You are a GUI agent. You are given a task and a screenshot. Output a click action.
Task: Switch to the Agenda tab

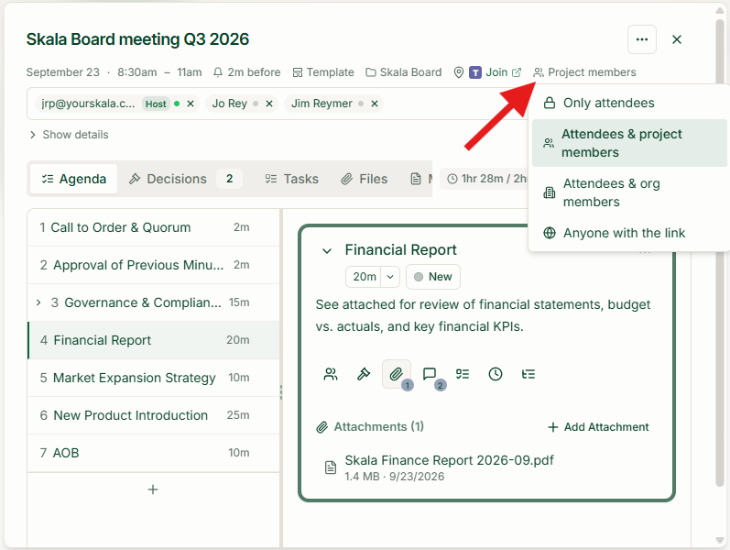[74, 179]
